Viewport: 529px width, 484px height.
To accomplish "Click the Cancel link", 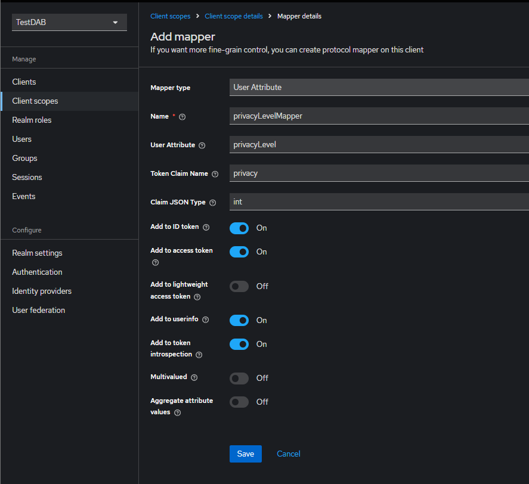I will click(x=288, y=454).
